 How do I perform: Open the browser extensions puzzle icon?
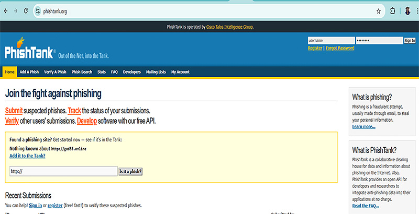[x=392, y=11]
